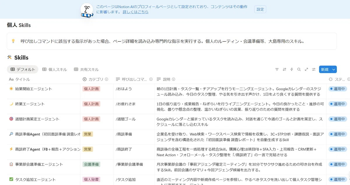Open the 週間計画策定エージェント page
This screenshot has width=350, height=185.
click(x=37, y=119)
